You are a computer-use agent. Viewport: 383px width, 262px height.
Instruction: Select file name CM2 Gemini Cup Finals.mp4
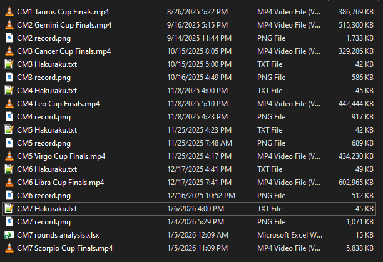pyautogui.click(x=64, y=25)
